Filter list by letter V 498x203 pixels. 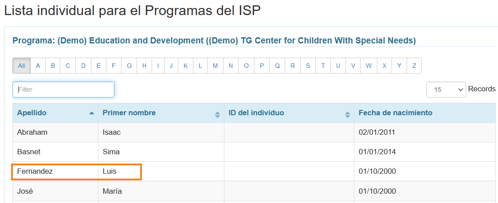353,66
